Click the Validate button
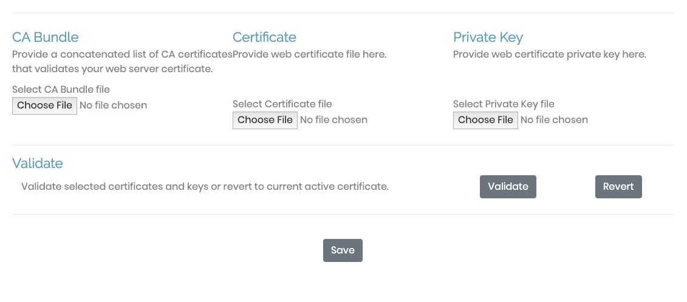This screenshot has width=687, height=302. pos(508,186)
